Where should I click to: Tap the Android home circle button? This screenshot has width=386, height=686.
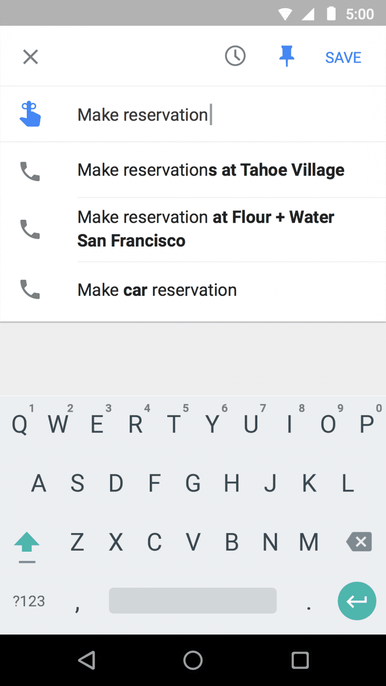click(x=193, y=660)
